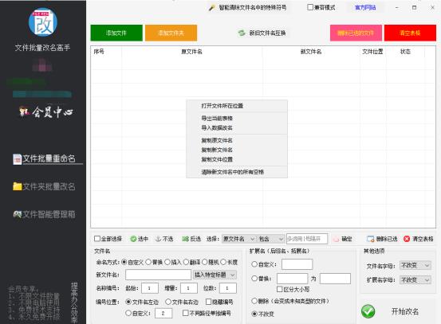Choose 打开文件所在位置 in context menu
This screenshot has height=324, width=441.
(x=222, y=106)
